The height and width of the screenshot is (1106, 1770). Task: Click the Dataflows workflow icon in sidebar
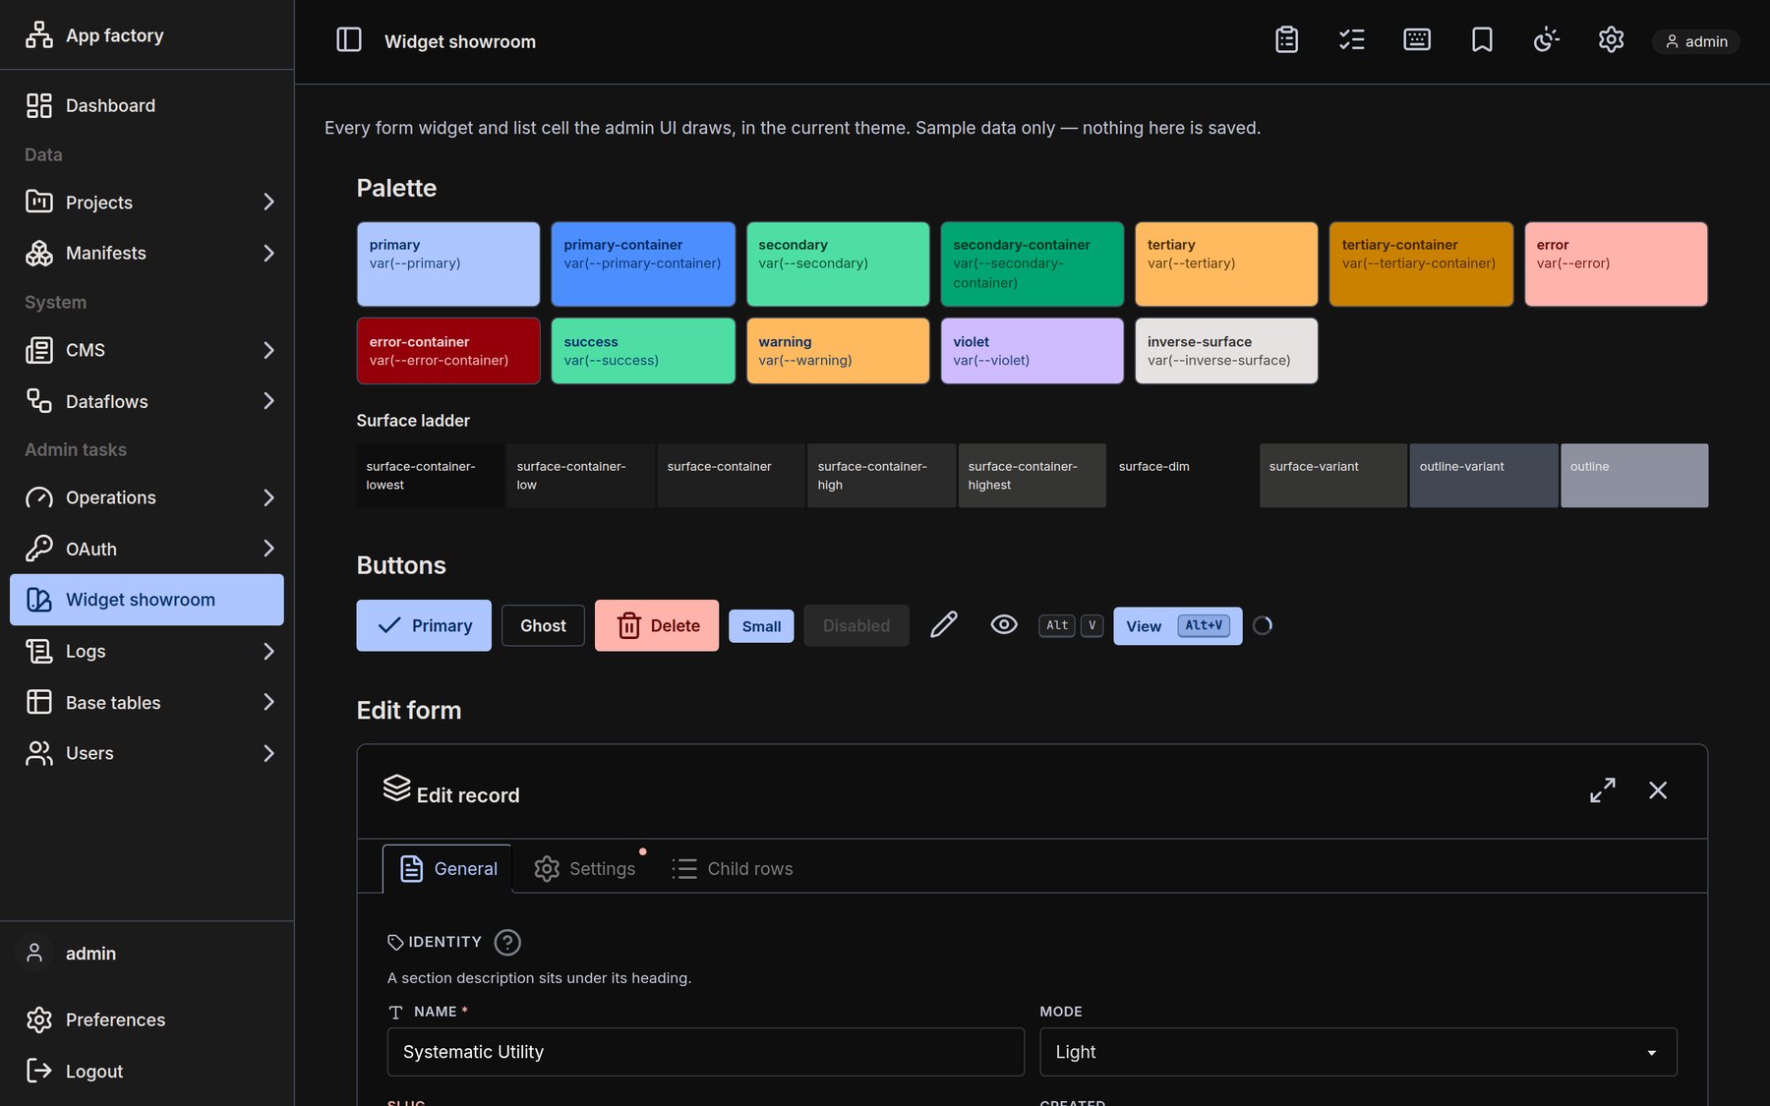[39, 401]
